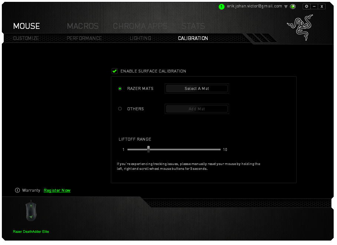
Task: Switch to the PERFORMANCE subtab
Action: (84, 38)
